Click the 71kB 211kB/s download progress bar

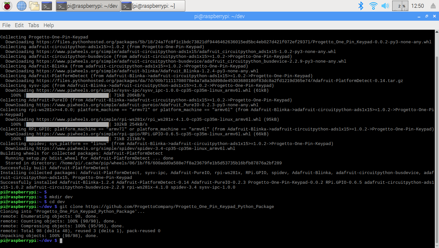pyautogui.click(x=67, y=139)
